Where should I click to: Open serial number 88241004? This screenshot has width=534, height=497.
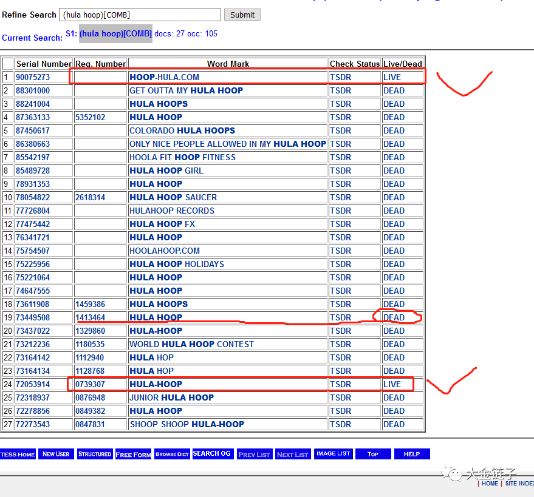pos(33,104)
